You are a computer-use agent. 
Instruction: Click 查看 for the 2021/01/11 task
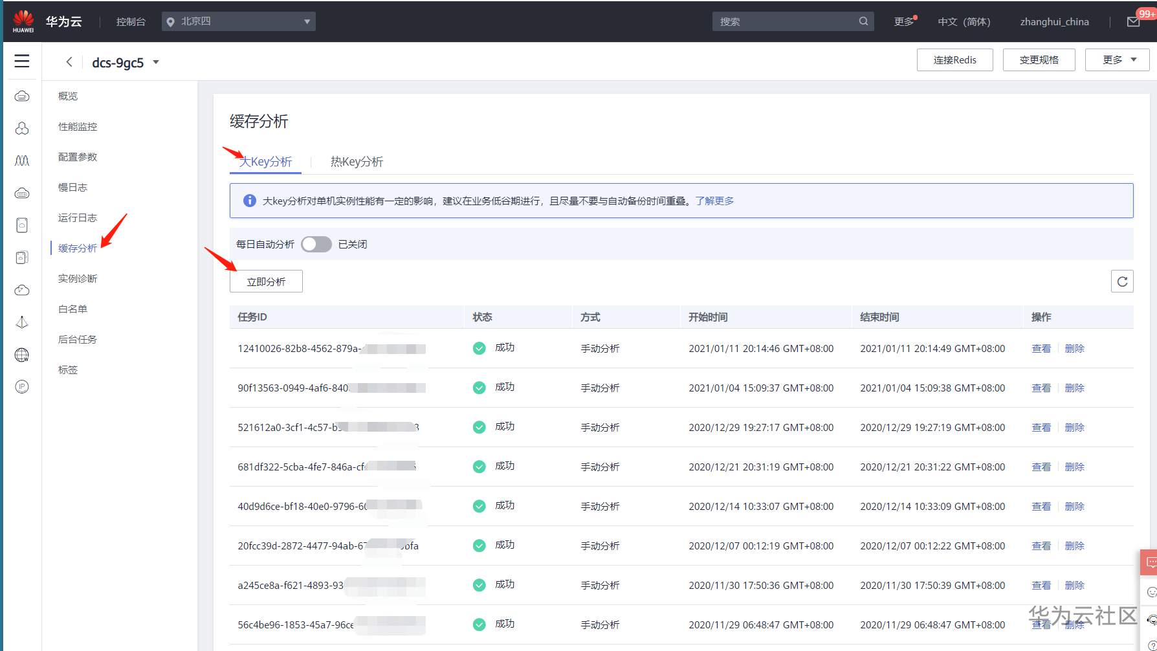tap(1041, 349)
